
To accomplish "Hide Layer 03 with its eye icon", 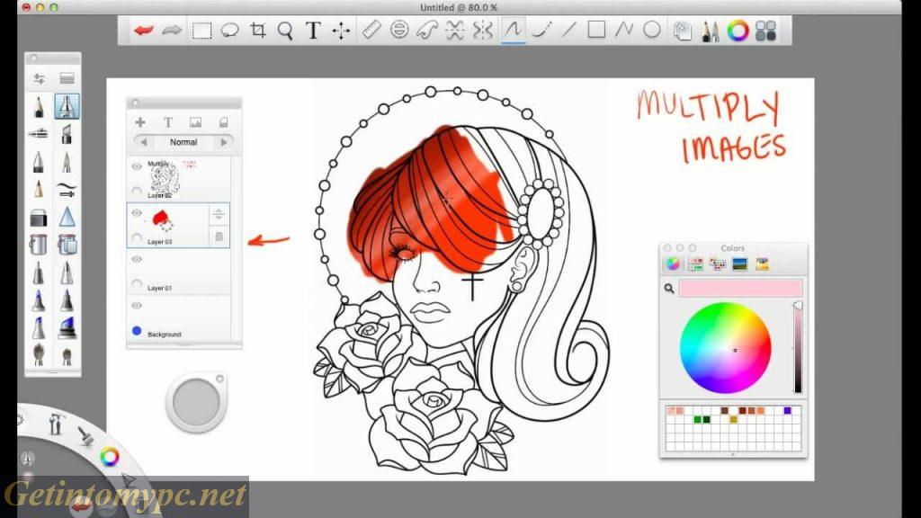I will click(137, 213).
